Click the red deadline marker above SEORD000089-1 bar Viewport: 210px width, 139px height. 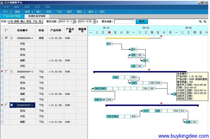pyautogui.click(x=161, y=36)
